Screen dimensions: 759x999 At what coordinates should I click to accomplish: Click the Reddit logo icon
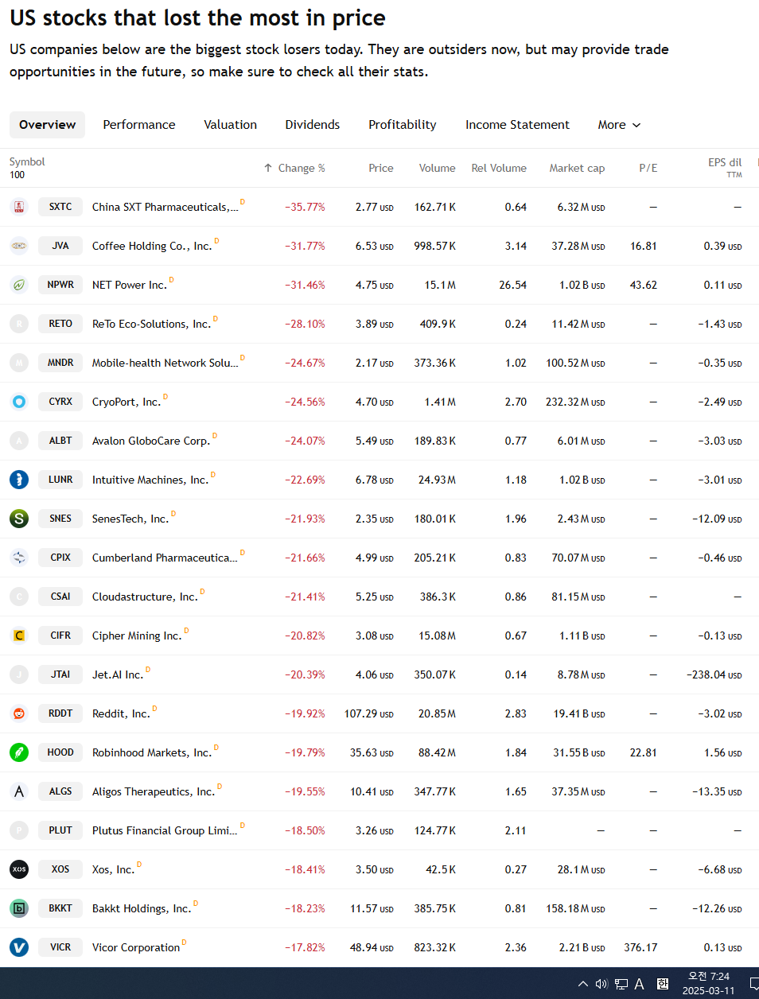click(19, 713)
